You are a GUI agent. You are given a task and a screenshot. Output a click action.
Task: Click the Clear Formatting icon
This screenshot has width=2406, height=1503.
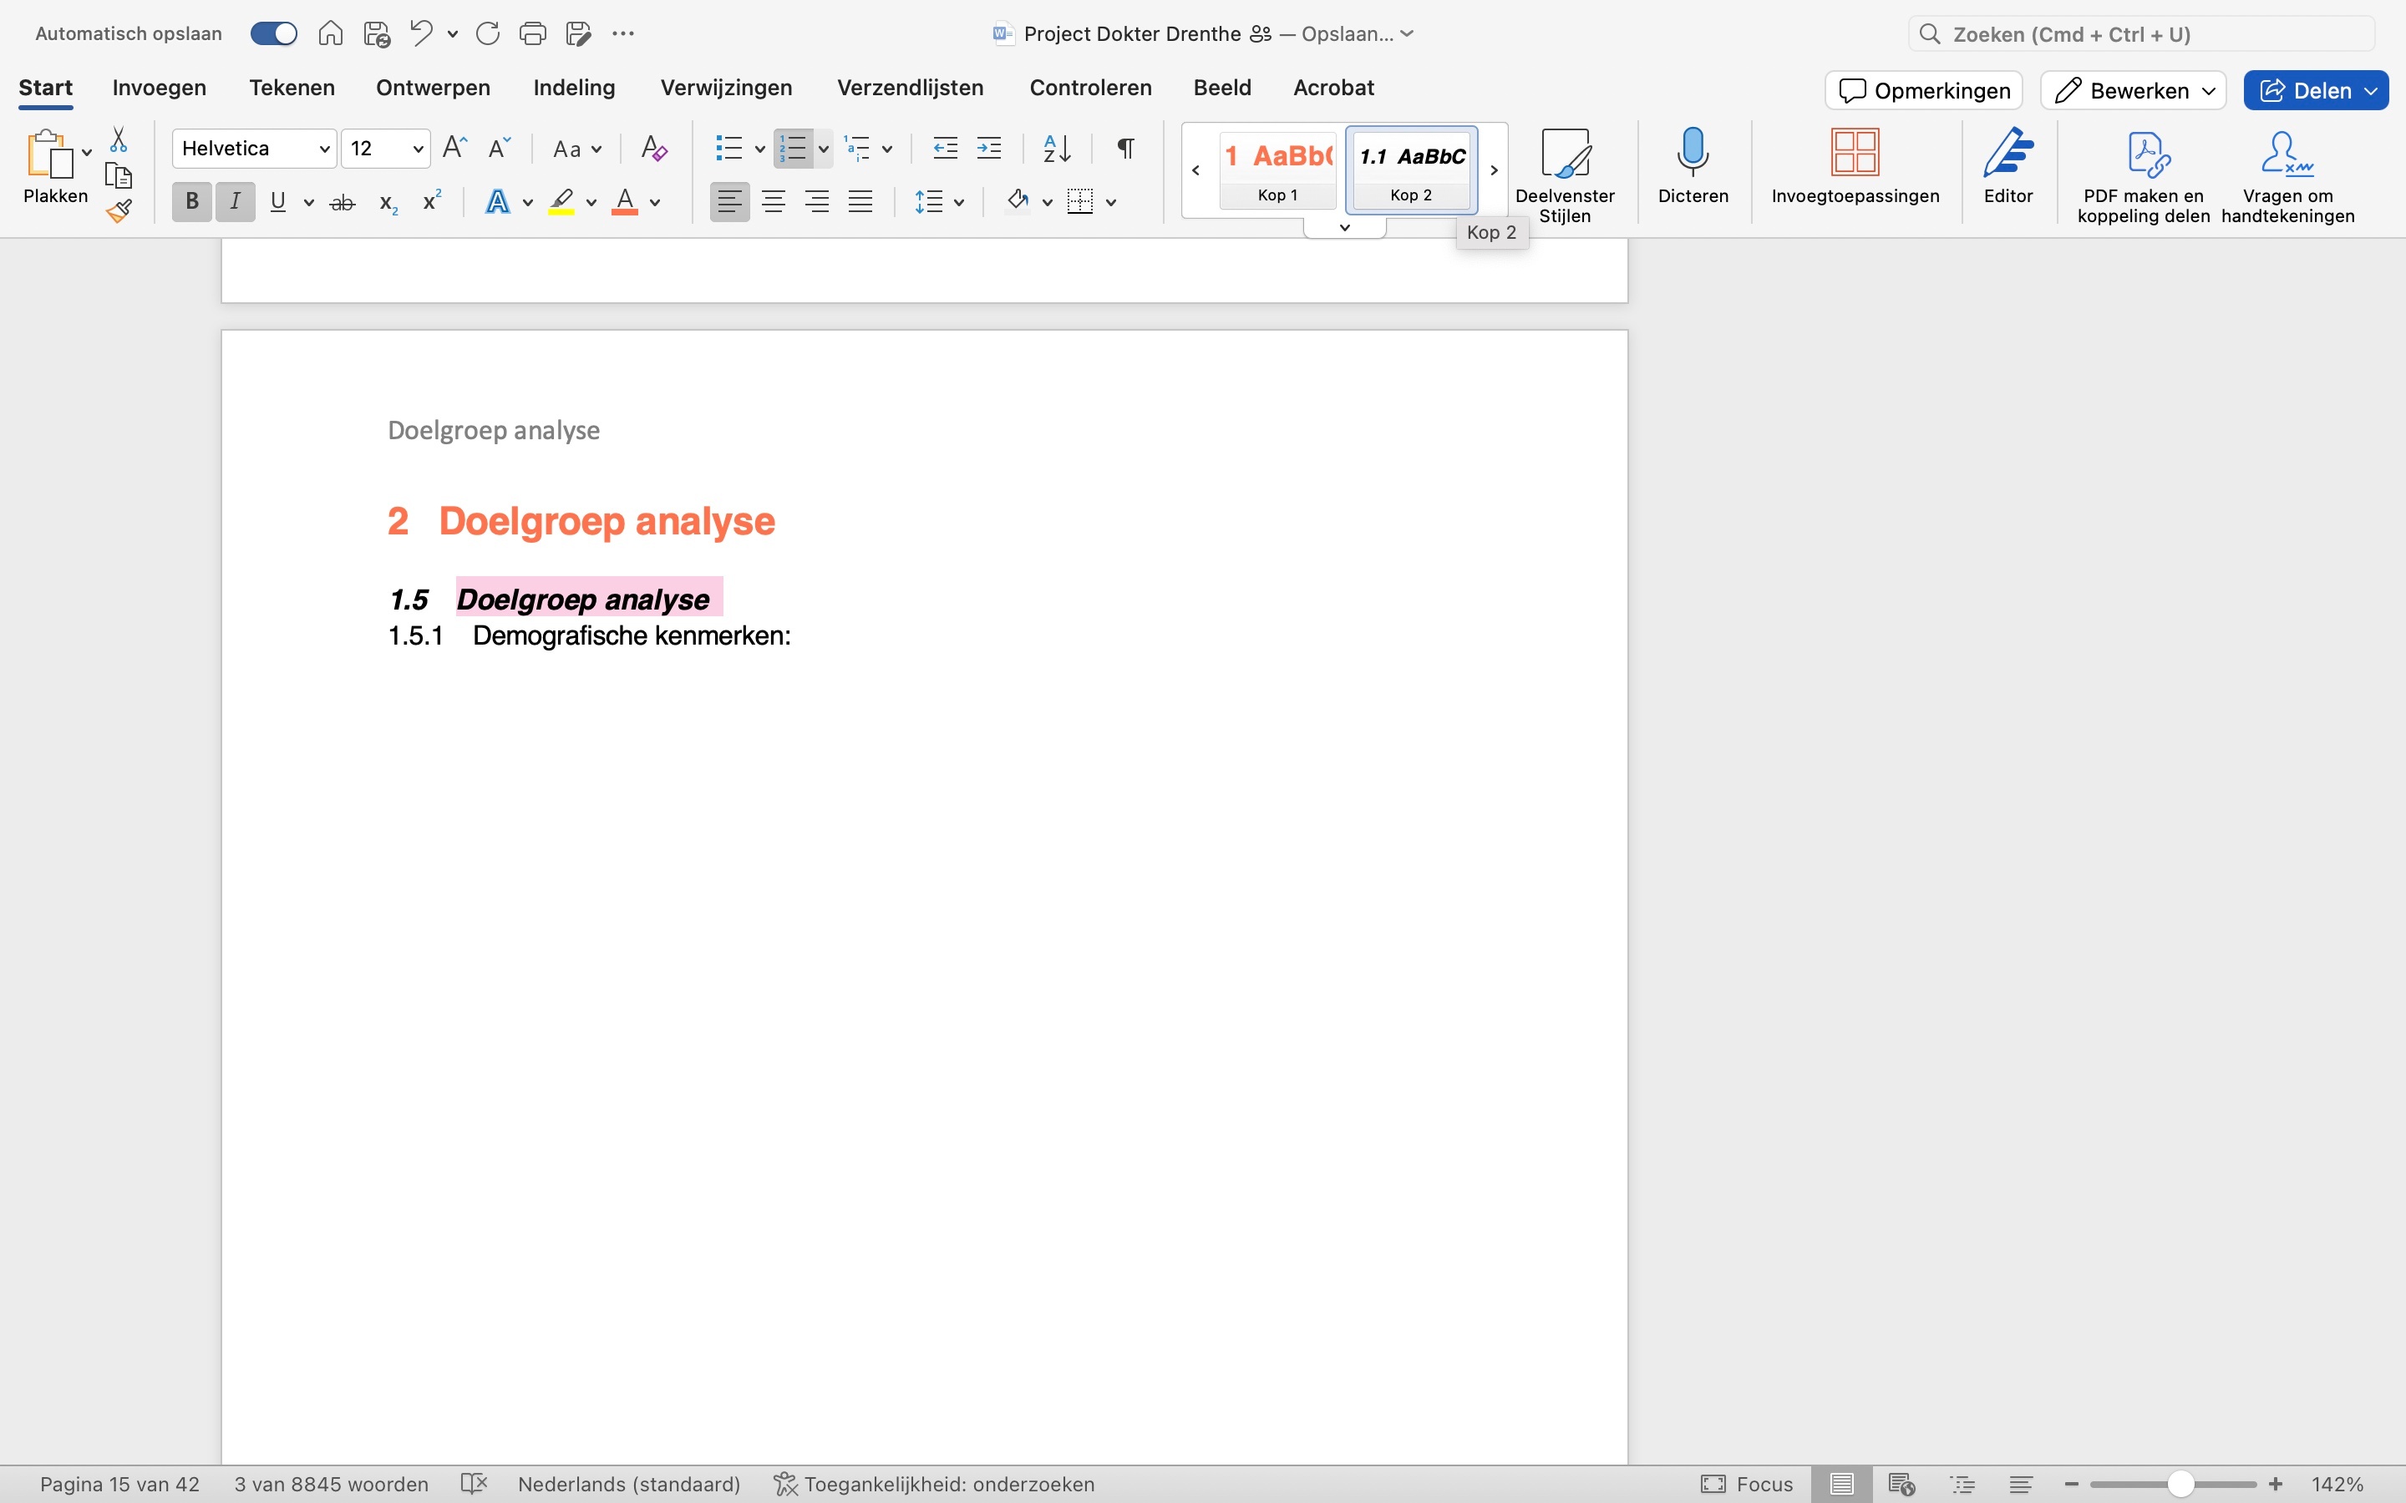(x=653, y=149)
